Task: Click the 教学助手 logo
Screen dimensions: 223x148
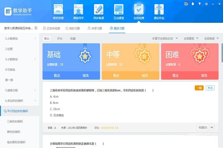Action: click(18, 12)
